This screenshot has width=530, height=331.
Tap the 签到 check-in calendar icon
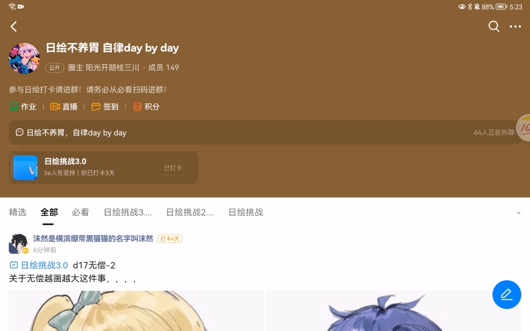(96, 107)
